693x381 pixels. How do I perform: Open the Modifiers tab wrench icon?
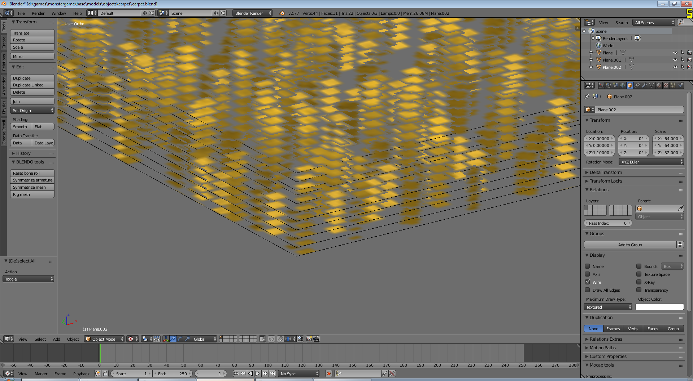pyautogui.click(x=644, y=85)
